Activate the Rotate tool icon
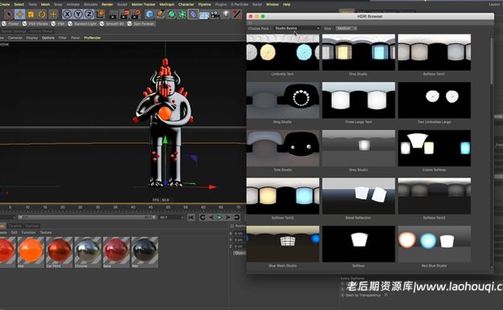This screenshot has height=310, width=503. click(42, 14)
